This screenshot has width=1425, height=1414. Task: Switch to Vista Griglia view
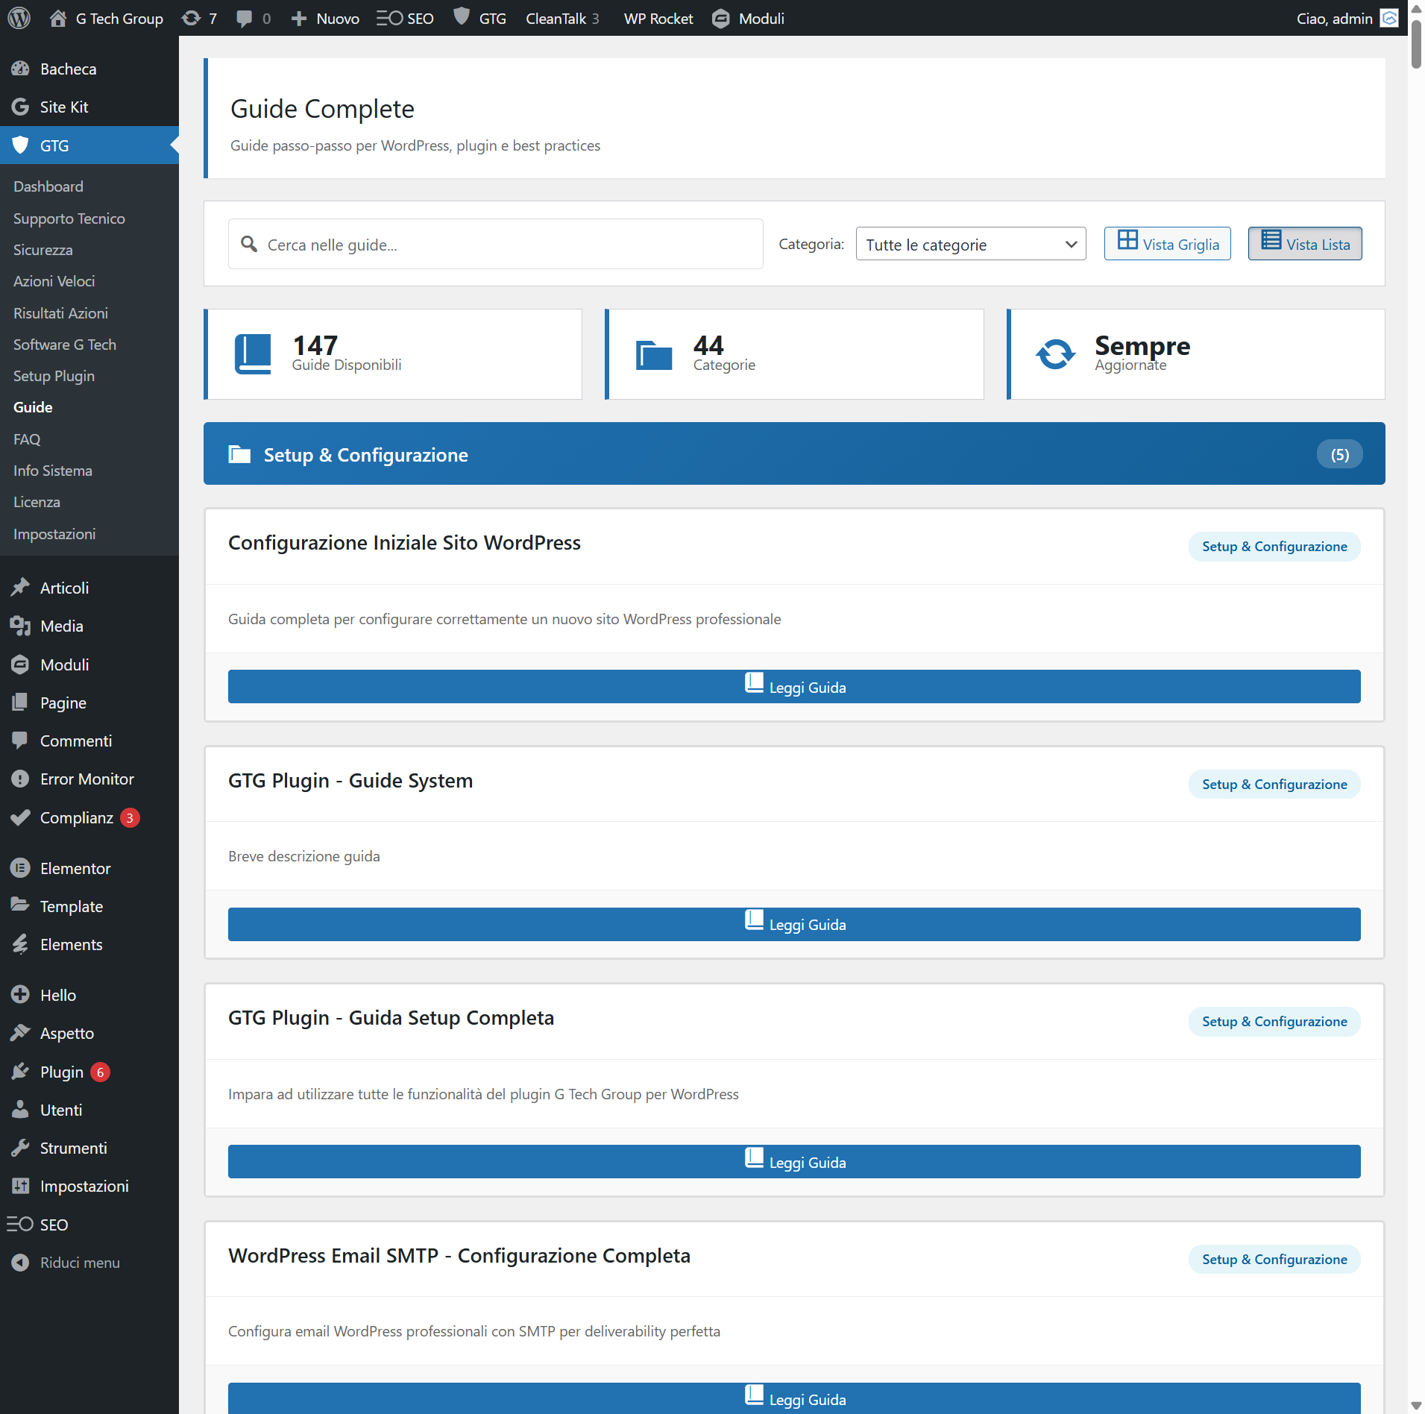(x=1167, y=244)
